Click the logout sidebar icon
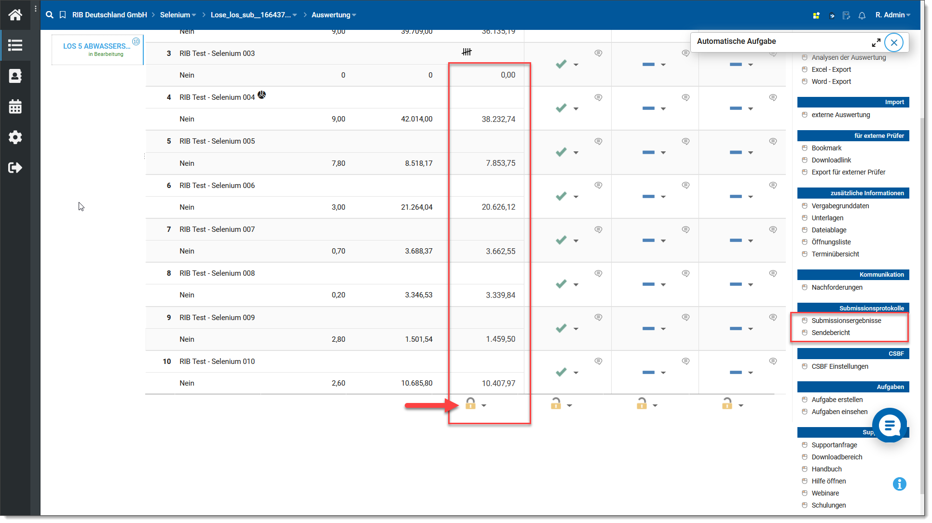Viewport: 932px width, 523px height. (15, 168)
